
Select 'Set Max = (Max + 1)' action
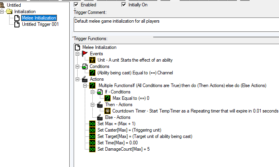pyautogui.click(x=116, y=124)
